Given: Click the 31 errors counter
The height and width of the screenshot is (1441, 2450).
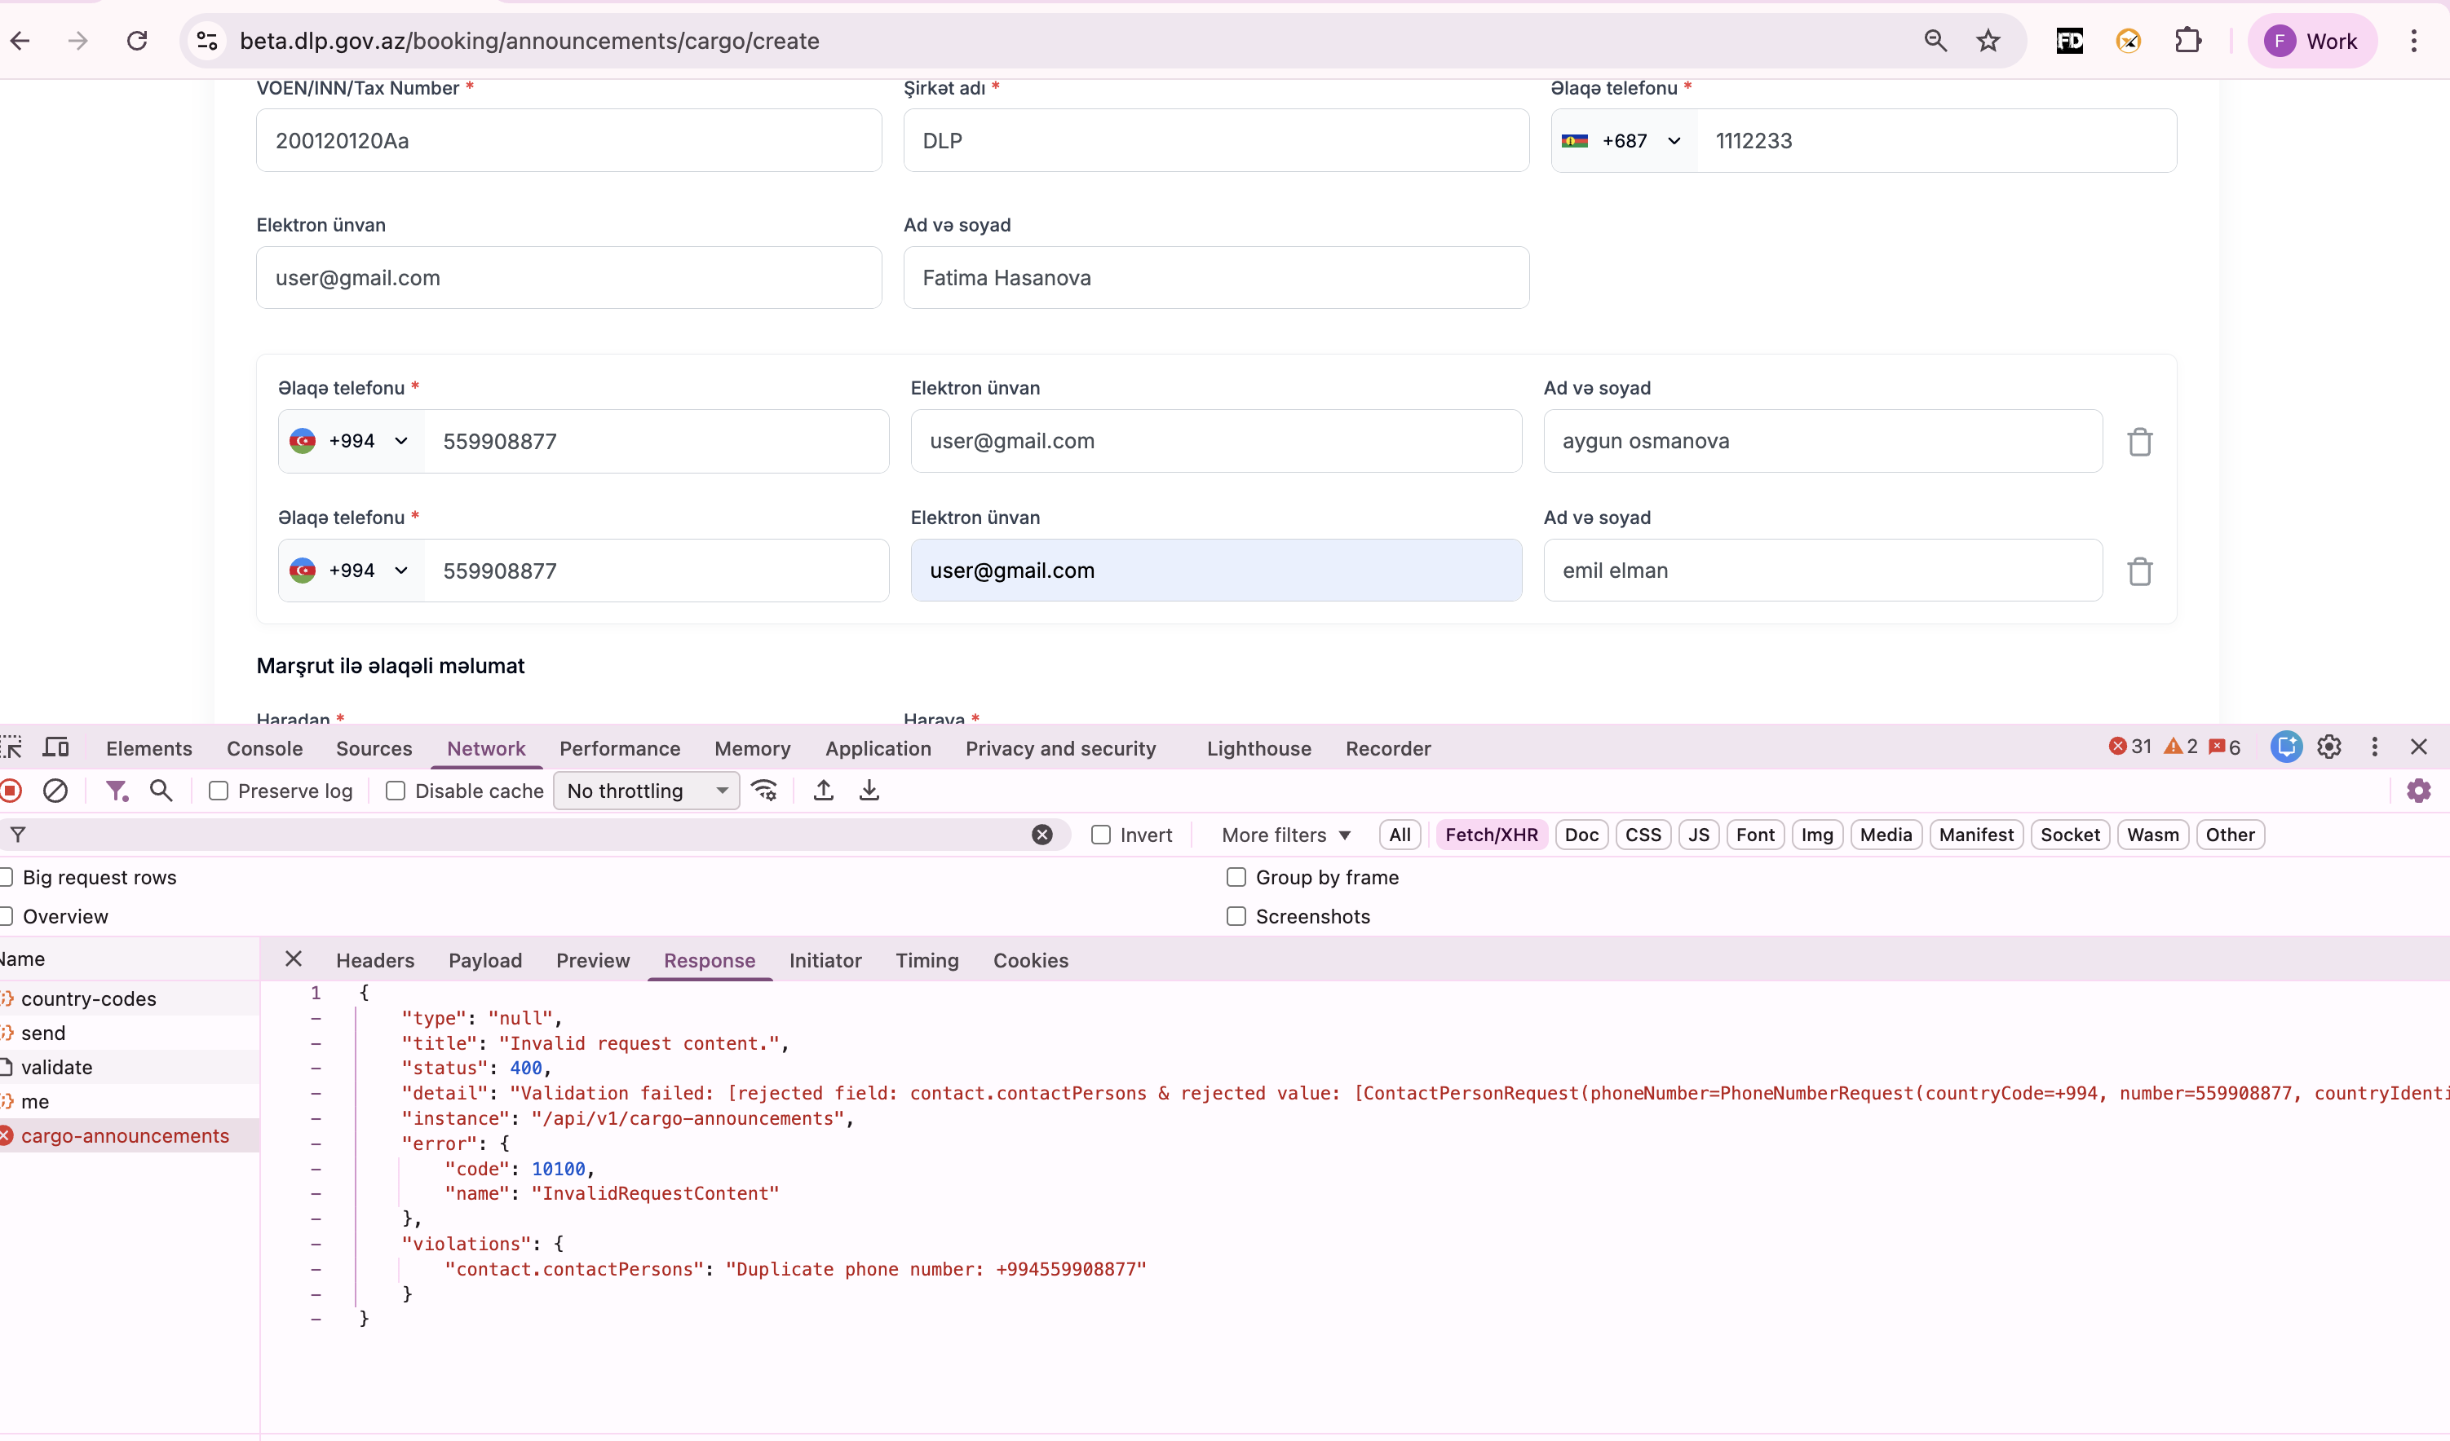Looking at the screenshot, I should point(2130,747).
